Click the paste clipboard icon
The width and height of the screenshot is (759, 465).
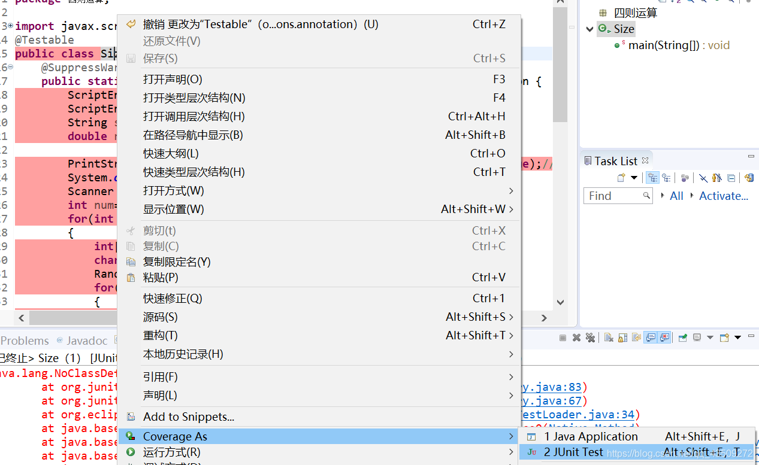pos(131,277)
